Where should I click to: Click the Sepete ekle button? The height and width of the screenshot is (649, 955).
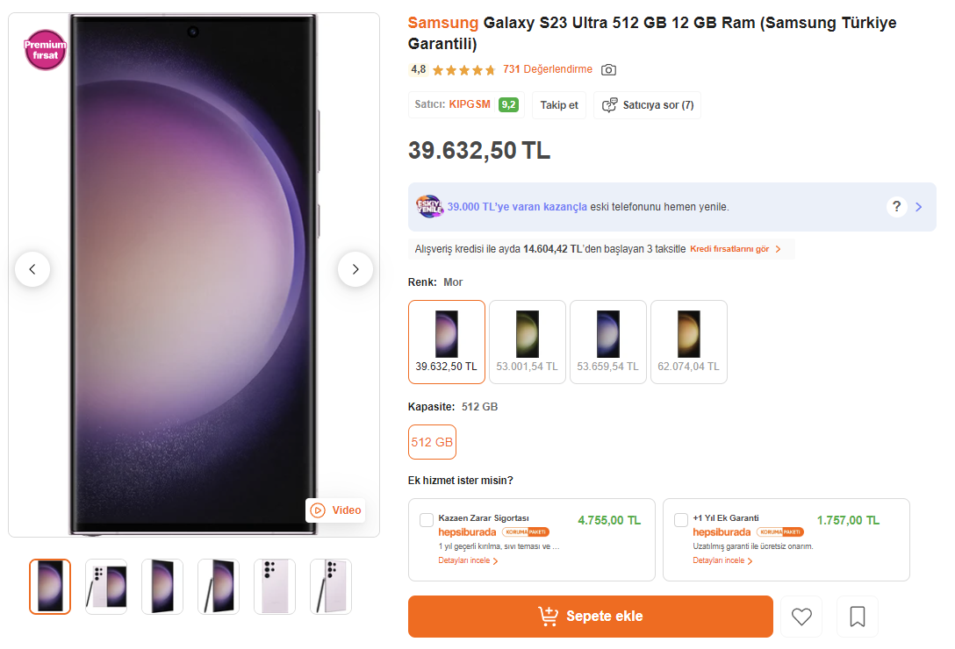point(591,617)
